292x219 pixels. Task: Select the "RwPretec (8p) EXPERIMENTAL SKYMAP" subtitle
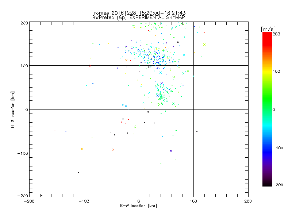(138, 18)
